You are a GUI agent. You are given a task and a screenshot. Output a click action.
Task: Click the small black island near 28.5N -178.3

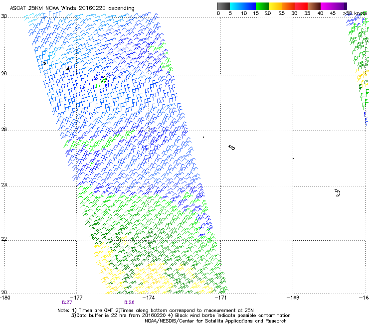[x=44, y=63]
